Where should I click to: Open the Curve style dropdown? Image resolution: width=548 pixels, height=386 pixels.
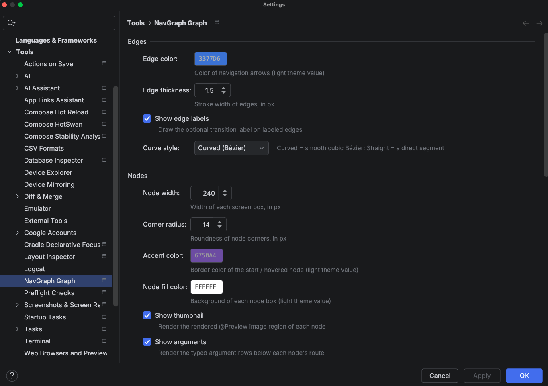tap(231, 148)
